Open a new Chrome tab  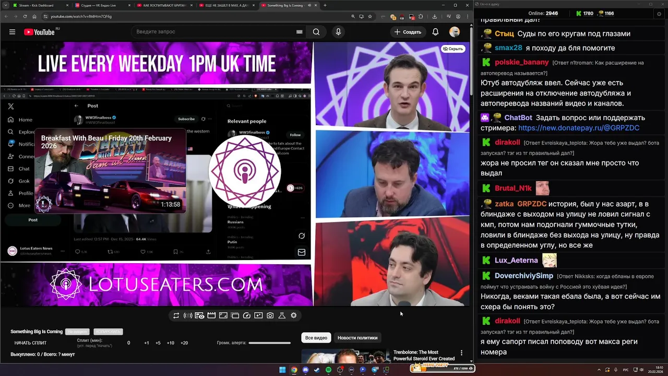click(x=325, y=5)
